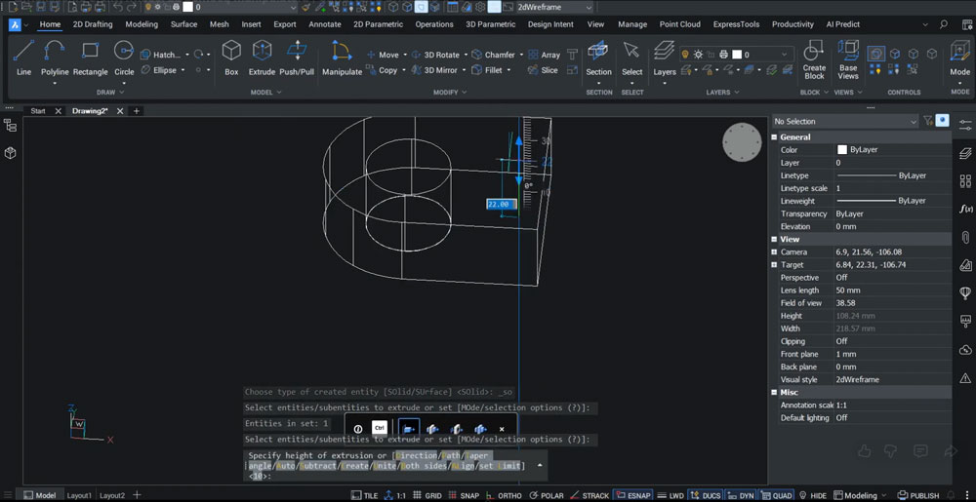Use the Slice tool
The width and height of the screenshot is (976, 502).
click(544, 70)
